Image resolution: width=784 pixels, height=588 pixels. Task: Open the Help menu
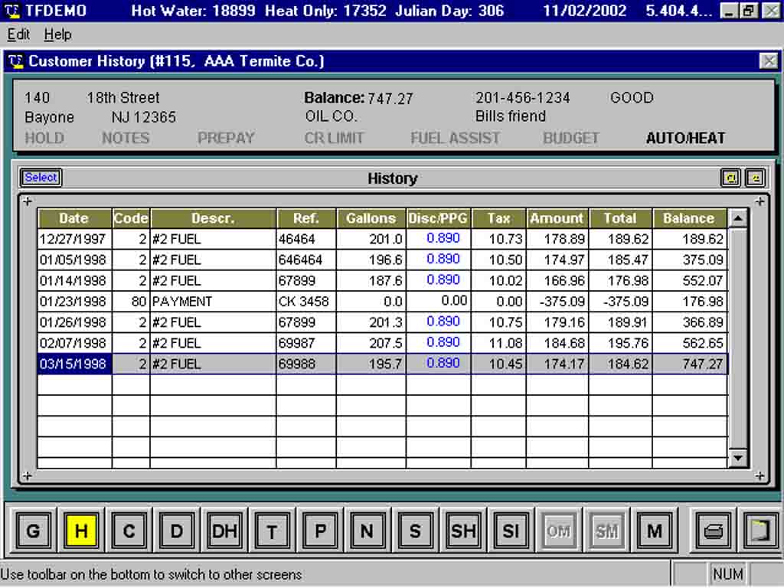click(x=58, y=34)
